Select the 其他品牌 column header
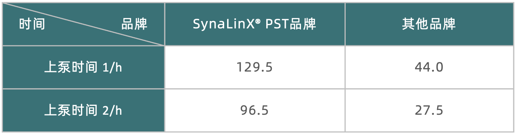Viewport: 517px width, 135px height. (x=429, y=24)
